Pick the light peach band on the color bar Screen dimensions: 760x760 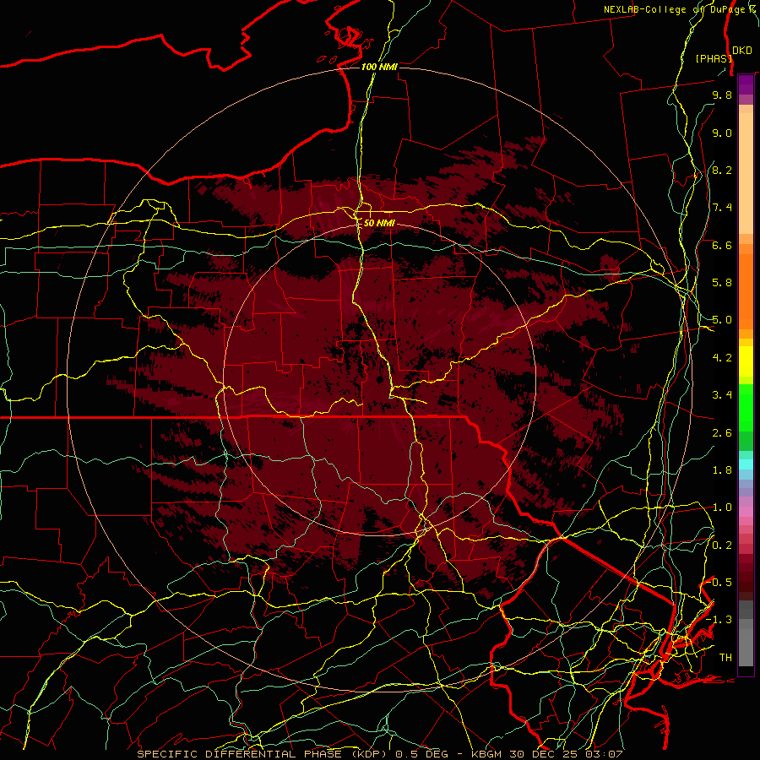(746, 173)
